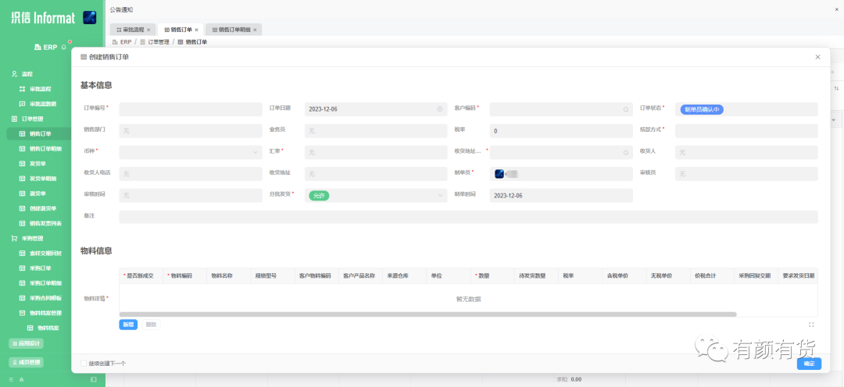Collapse the 采购管理 sidebar group
The image size is (844, 387).
tap(32, 238)
